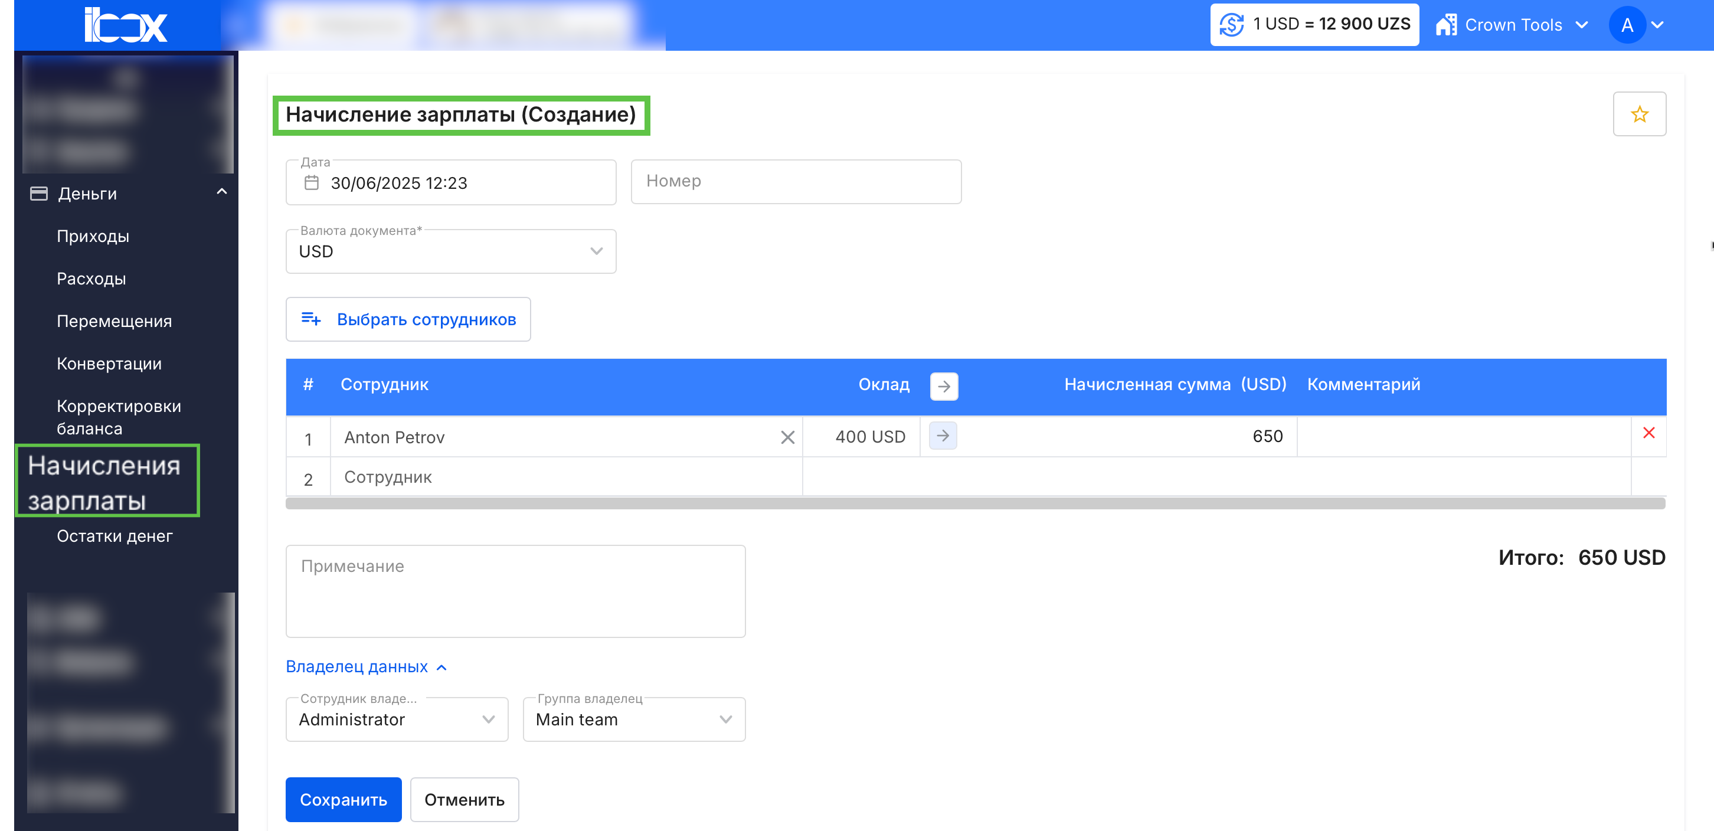Click Выбрать сотрудников button
Viewport: 1714px width, 831px height.
(x=408, y=319)
